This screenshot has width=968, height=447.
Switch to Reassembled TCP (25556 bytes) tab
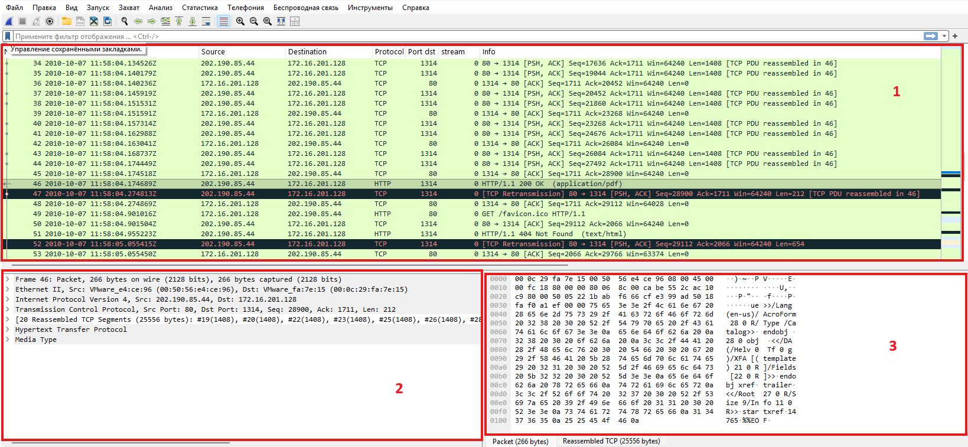pos(611,442)
